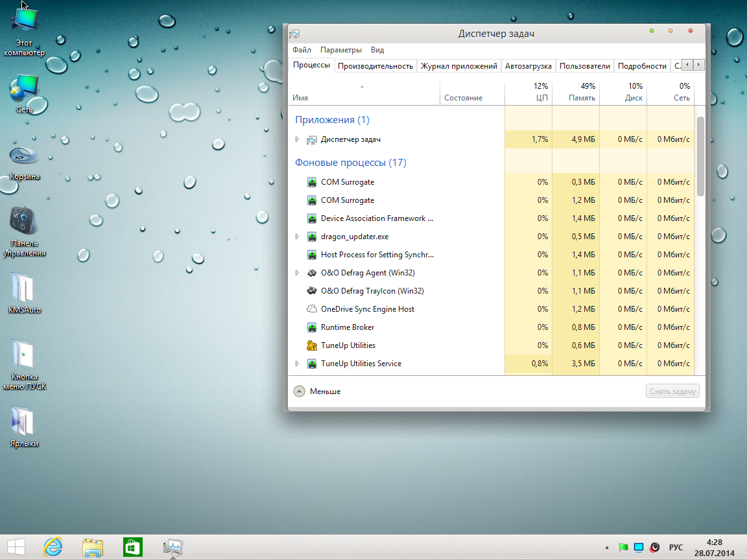The height and width of the screenshot is (560, 747).
Task: Select the Корзина recycle bin icon
Action: [24, 156]
